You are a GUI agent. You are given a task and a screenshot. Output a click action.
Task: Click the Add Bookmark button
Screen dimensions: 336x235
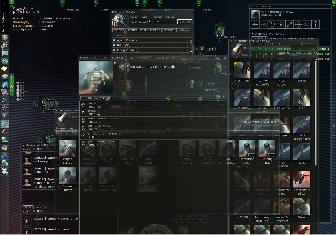[x=139, y=58]
